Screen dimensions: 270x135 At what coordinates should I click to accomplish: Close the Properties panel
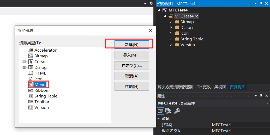[x=267, y=96]
